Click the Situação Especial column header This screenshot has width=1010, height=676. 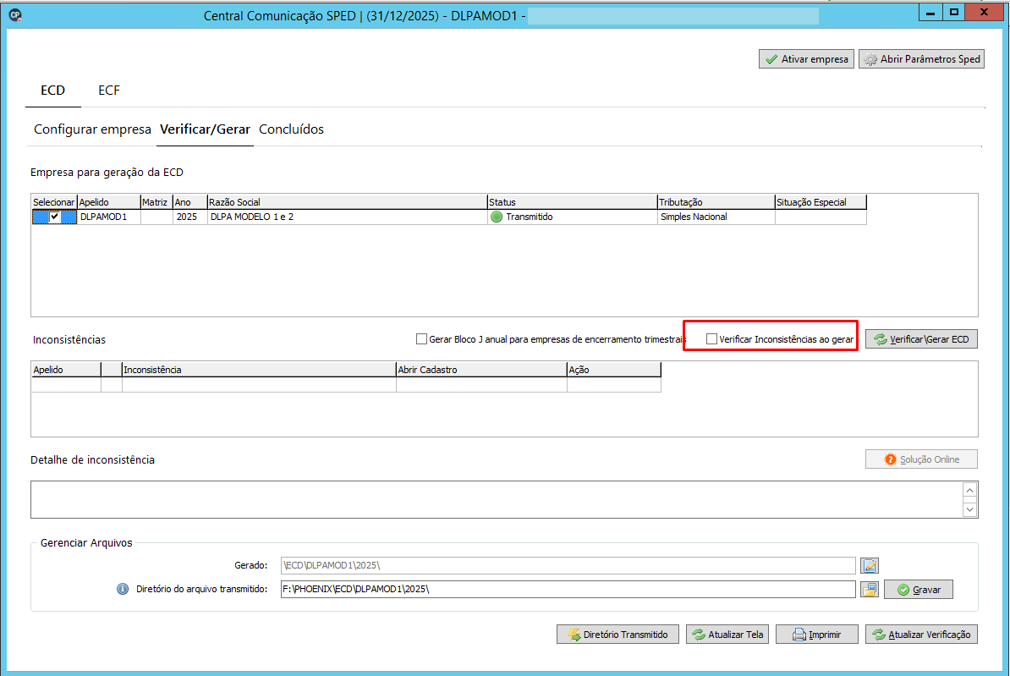[821, 202]
